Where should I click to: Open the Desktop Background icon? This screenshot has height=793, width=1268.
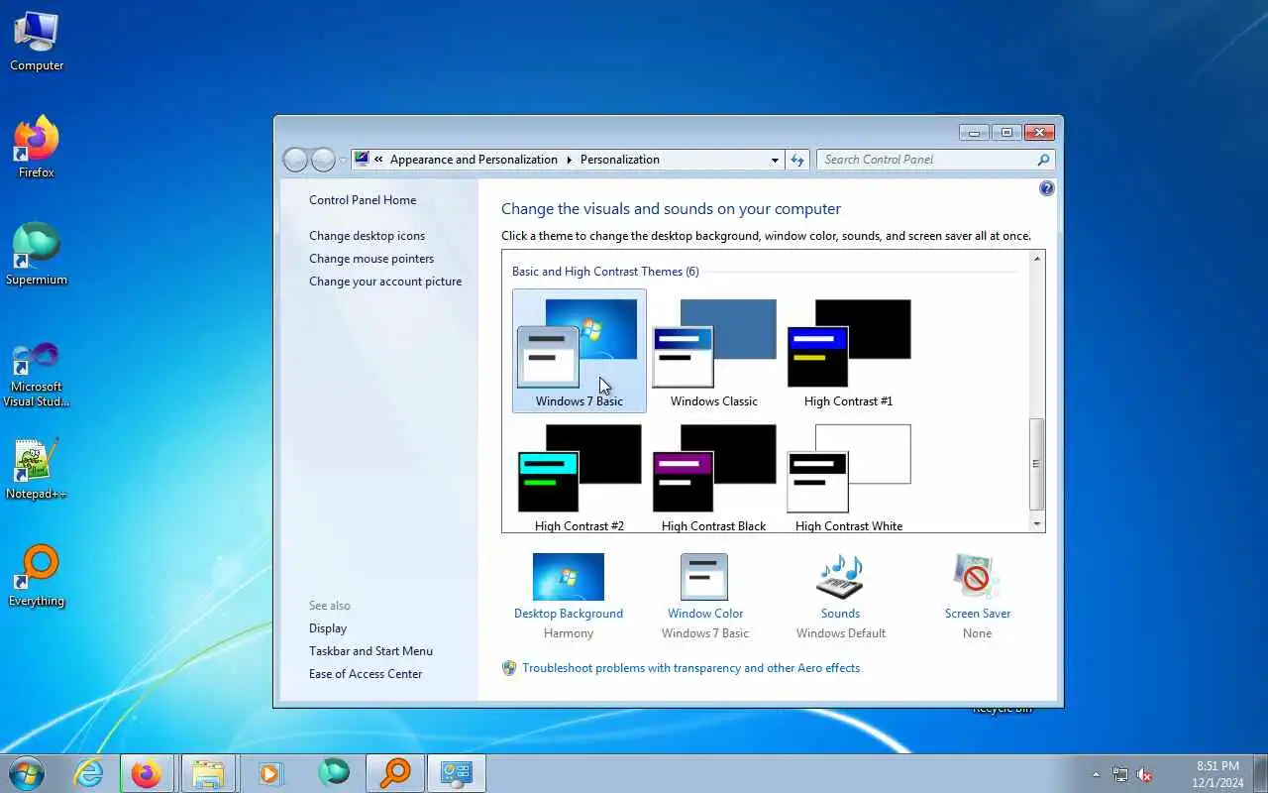coord(568,577)
